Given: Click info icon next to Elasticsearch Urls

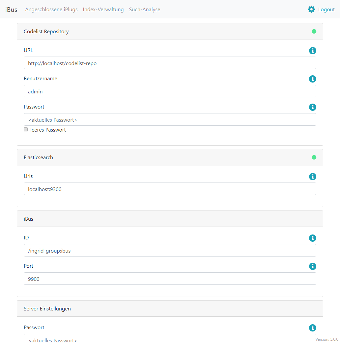Looking at the screenshot, I should pos(312,177).
